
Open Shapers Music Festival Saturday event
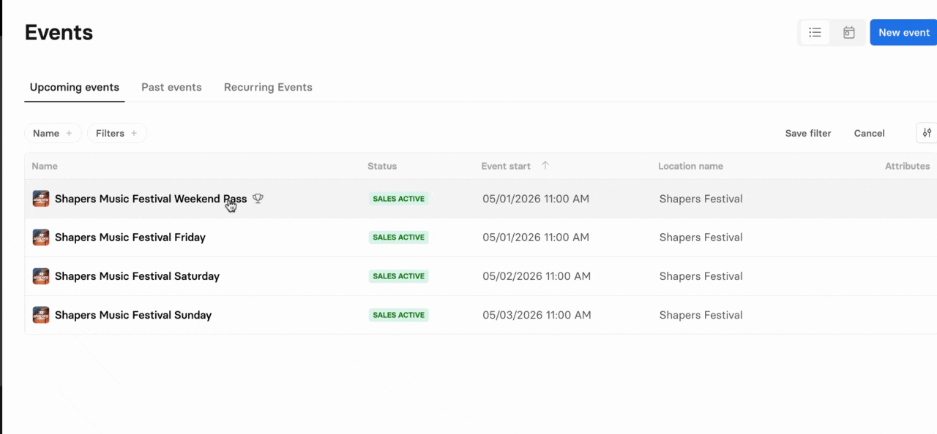[137, 276]
